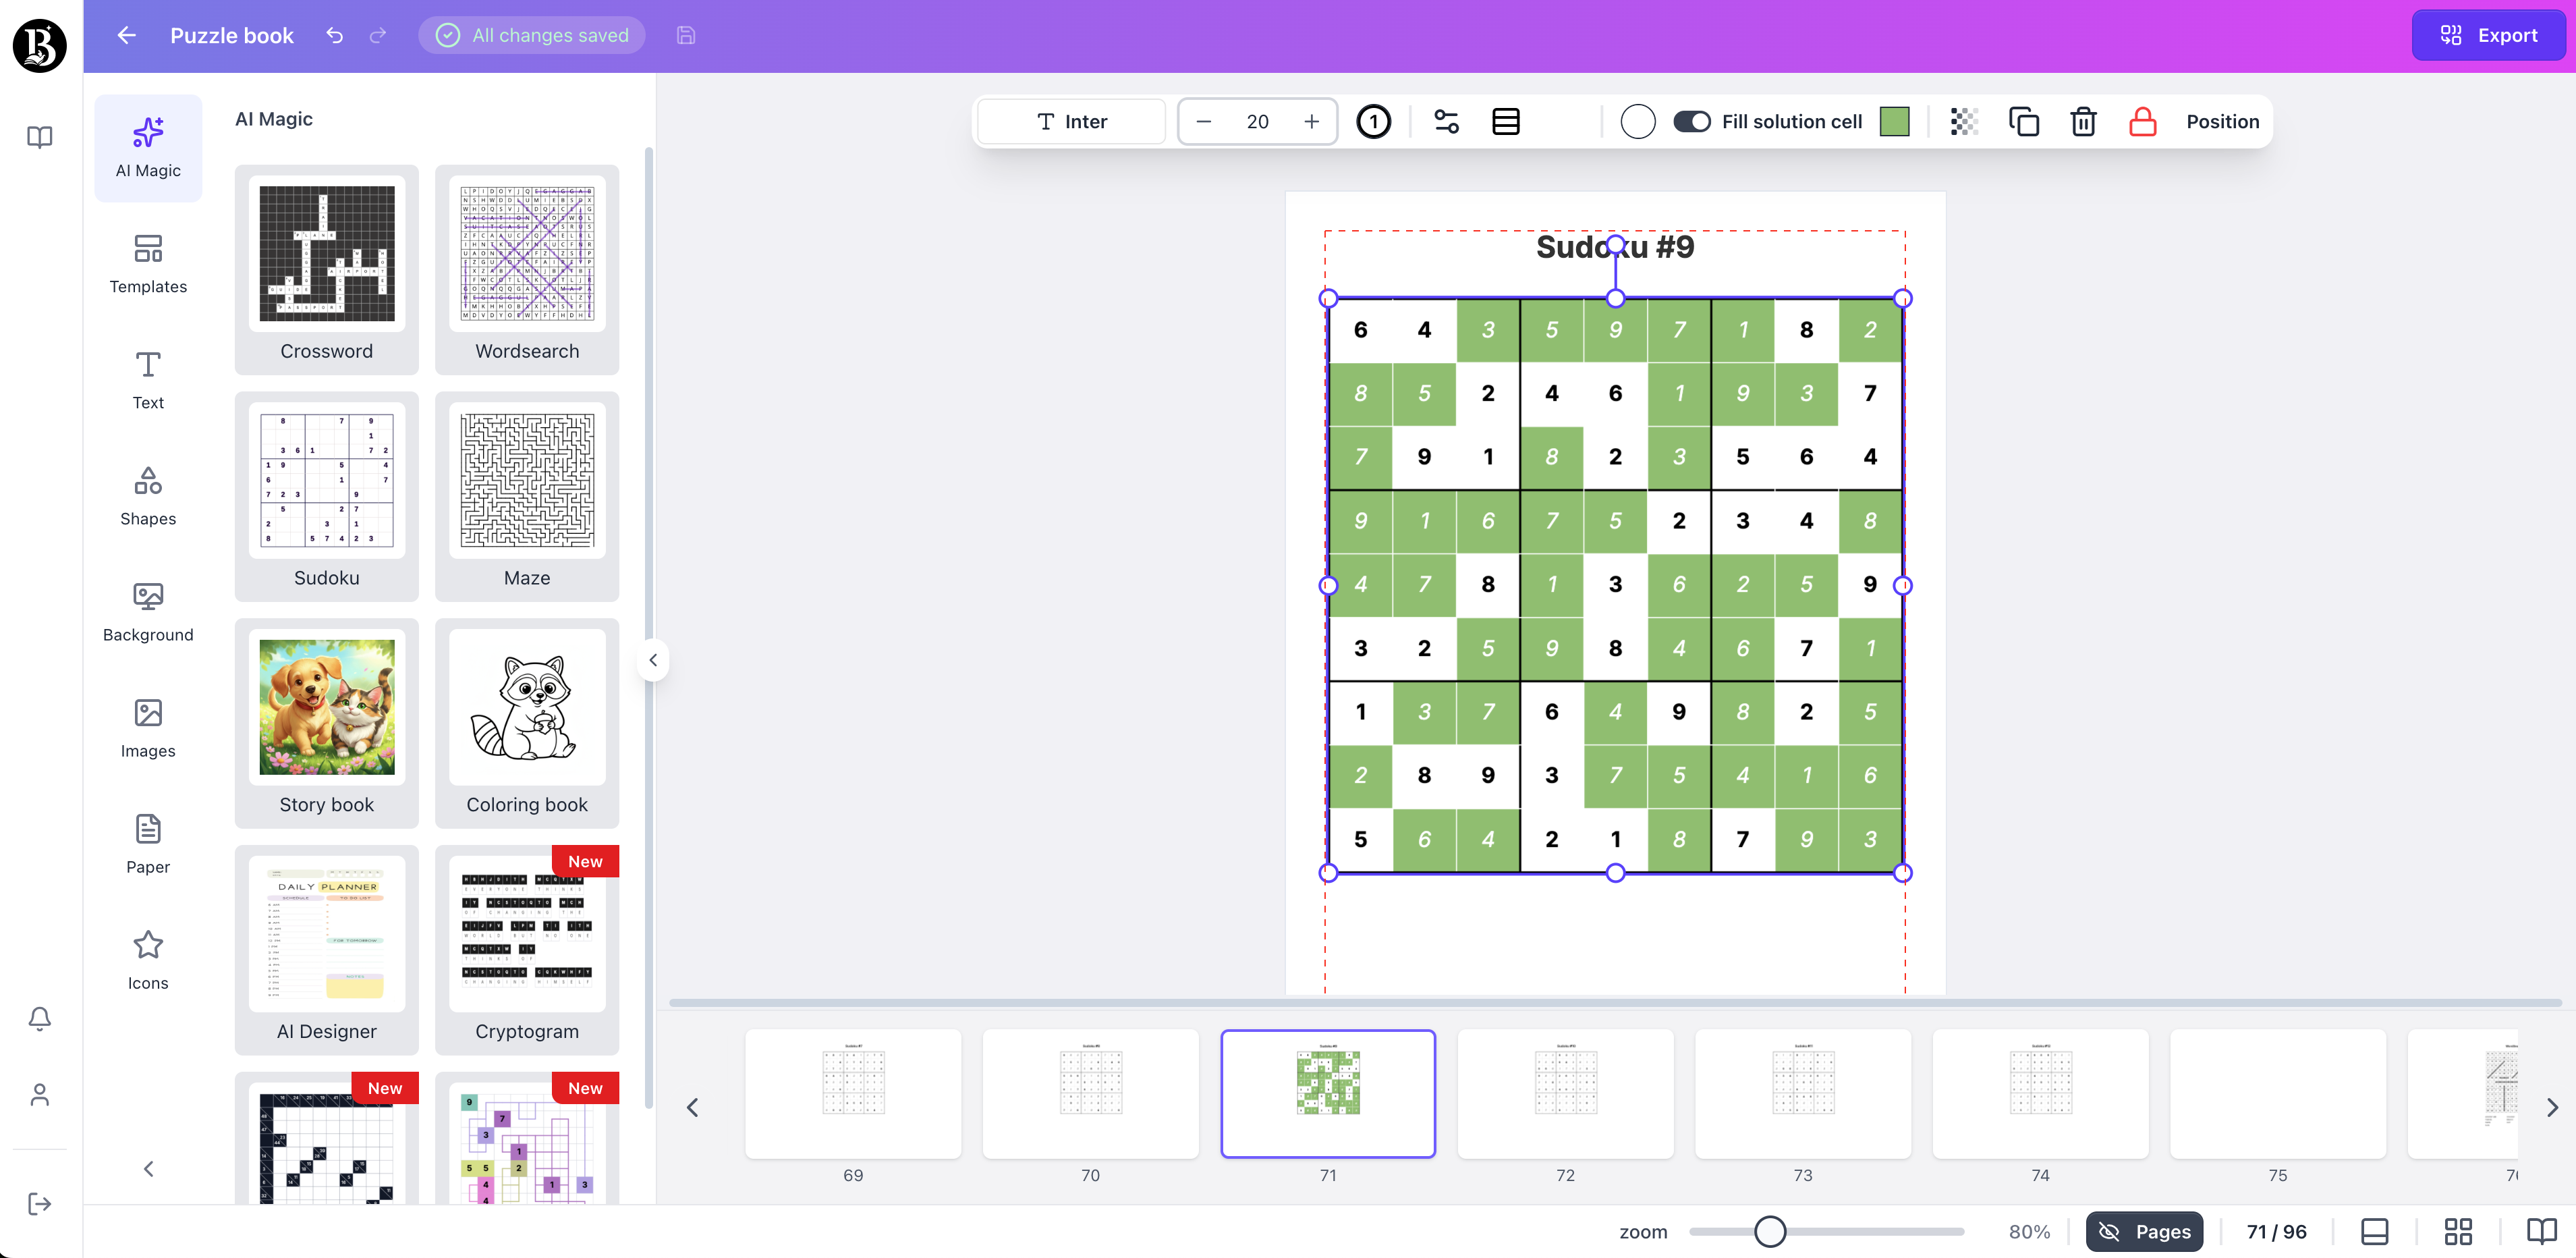Image resolution: width=2576 pixels, height=1258 pixels.
Task: Navigate to next pages with right arrow
Action: (2551, 1107)
